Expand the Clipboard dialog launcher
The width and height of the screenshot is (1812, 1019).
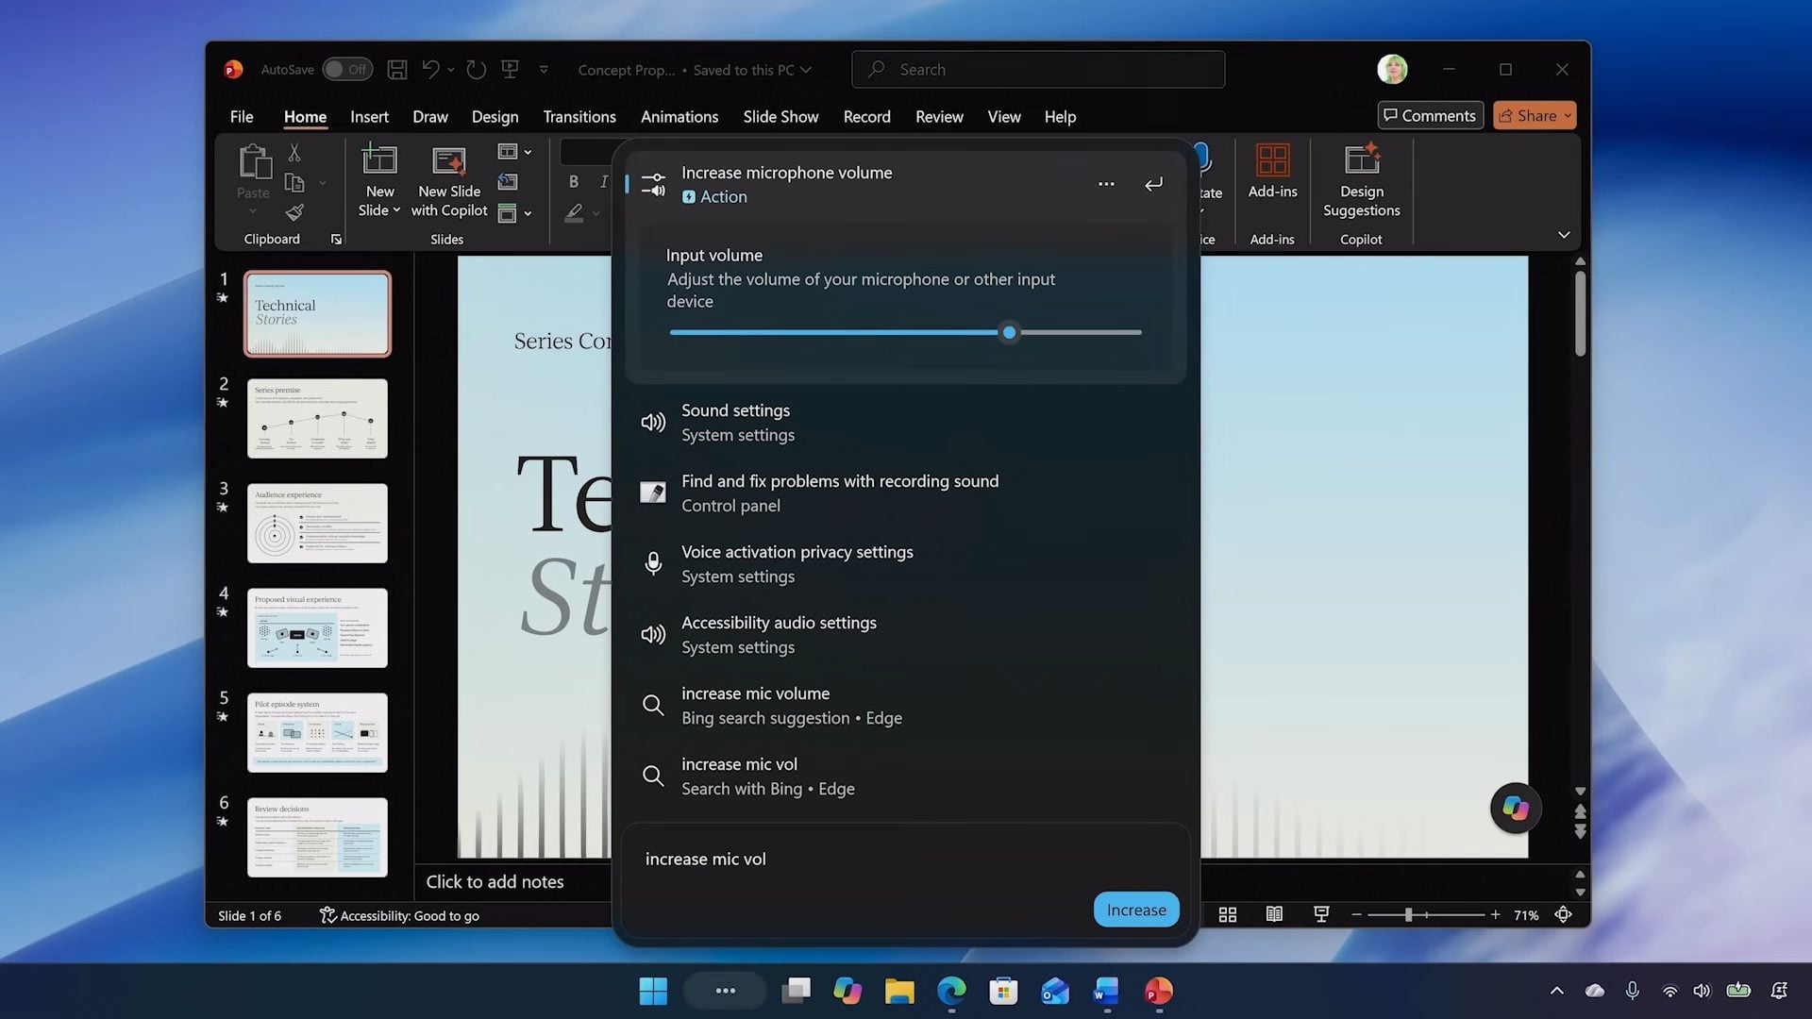click(336, 240)
